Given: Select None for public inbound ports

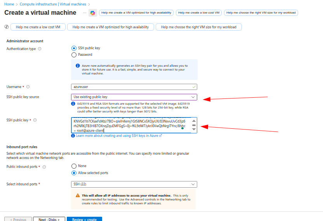Looking at the screenshot, I should [74, 166].
